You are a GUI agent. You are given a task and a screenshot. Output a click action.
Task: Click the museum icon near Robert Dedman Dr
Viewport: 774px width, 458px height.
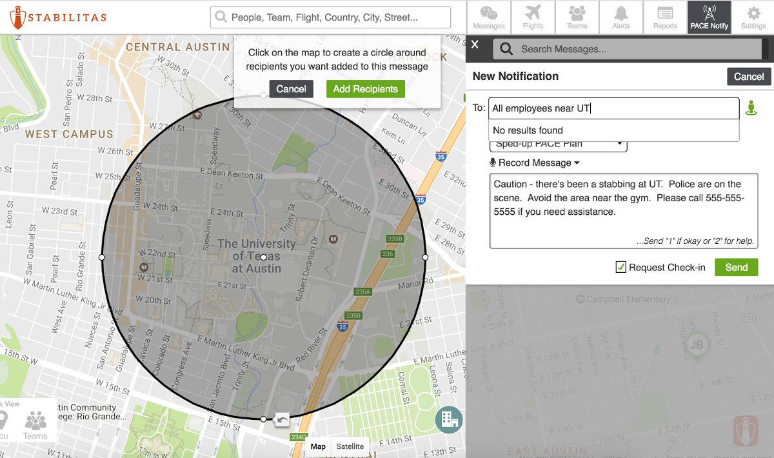333,239
